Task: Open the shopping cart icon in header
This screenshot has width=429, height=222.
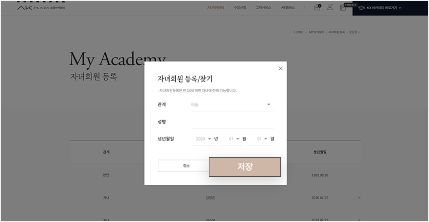Action: (x=317, y=7)
